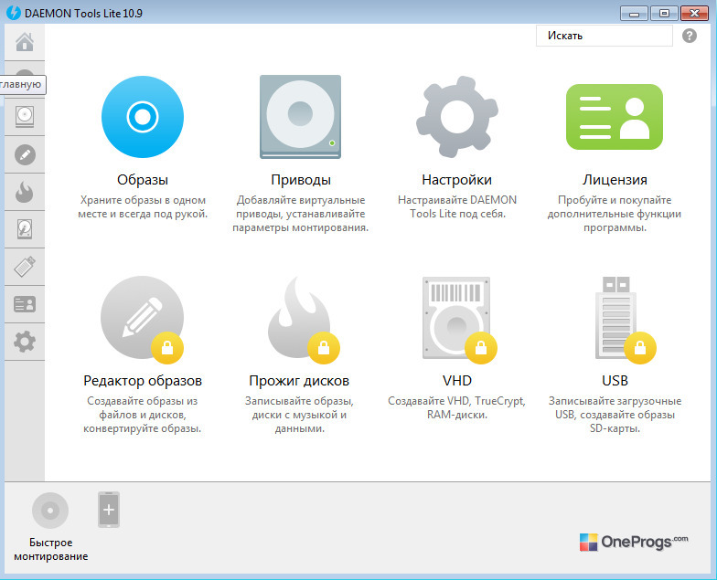Minimize the DAEMON Tools window
Screen dimensions: 717x580
click(634, 13)
